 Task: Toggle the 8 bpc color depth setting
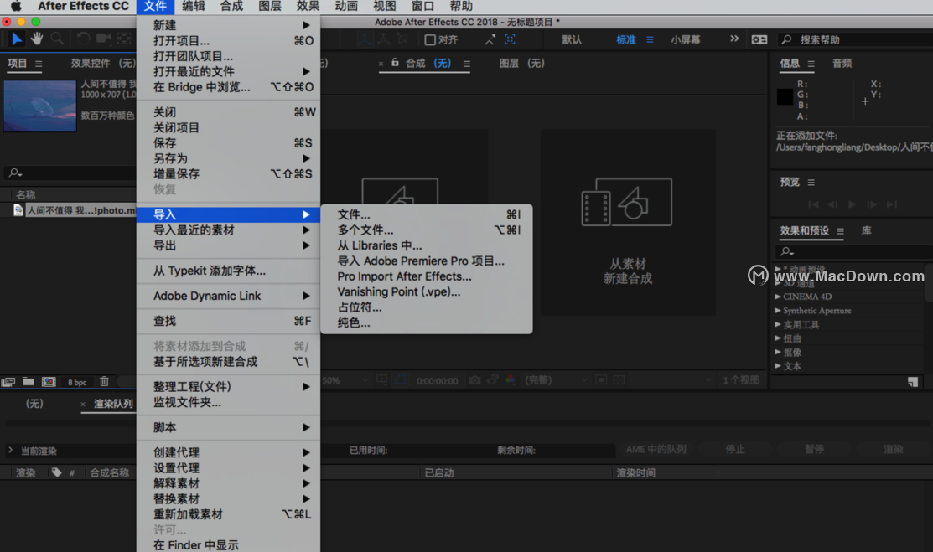[77, 383]
